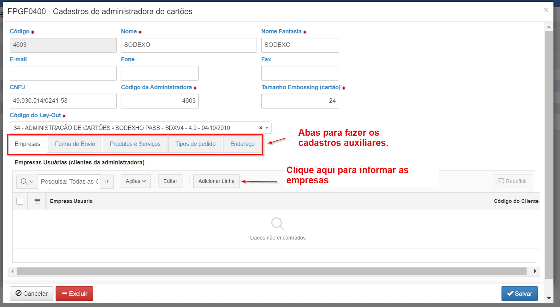Close the dialog with the top-right X
Image resolution: width=560 pixels, height=307 pixels.
point(546,10)
